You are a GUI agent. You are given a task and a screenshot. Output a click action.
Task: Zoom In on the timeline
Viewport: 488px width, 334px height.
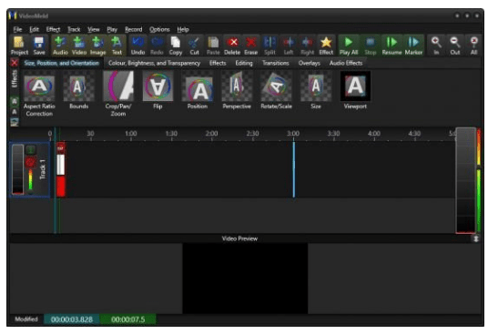436,46
